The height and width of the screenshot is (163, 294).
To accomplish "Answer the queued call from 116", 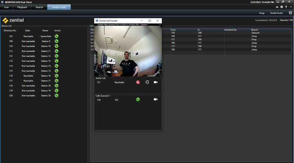I will click(x=138, y=99).
